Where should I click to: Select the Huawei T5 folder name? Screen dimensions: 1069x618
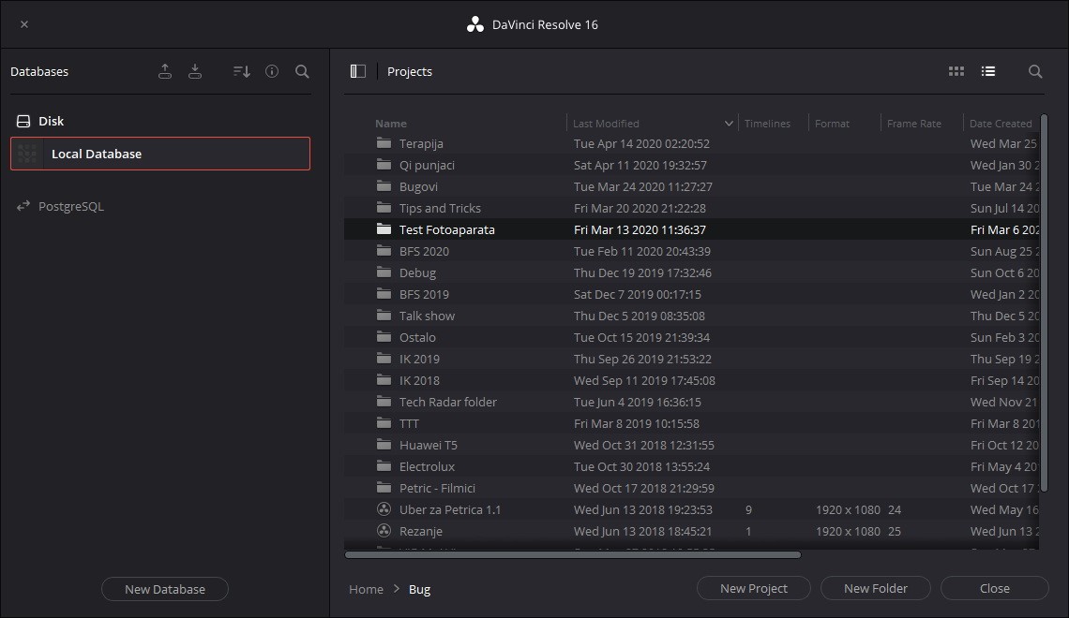tap(429, 445)
